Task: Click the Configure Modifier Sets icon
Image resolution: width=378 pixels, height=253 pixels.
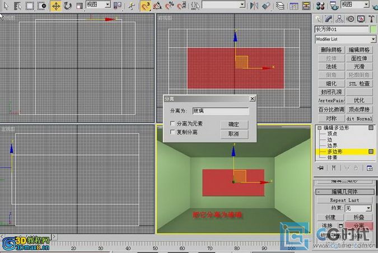Action: 370,168
